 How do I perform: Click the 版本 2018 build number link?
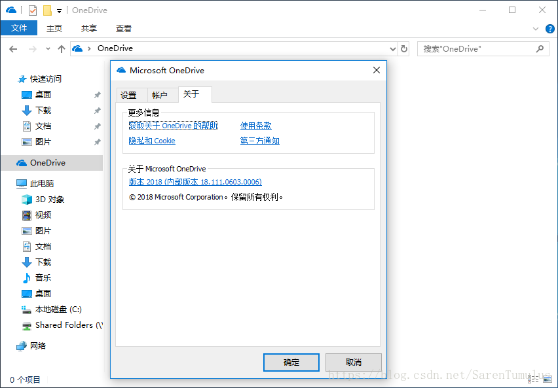tap(195, 182)
